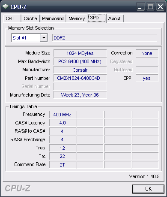This screenshot has width=167, height=197.
Task: Click the RAS# Precharge label
Action: point(28,139)
